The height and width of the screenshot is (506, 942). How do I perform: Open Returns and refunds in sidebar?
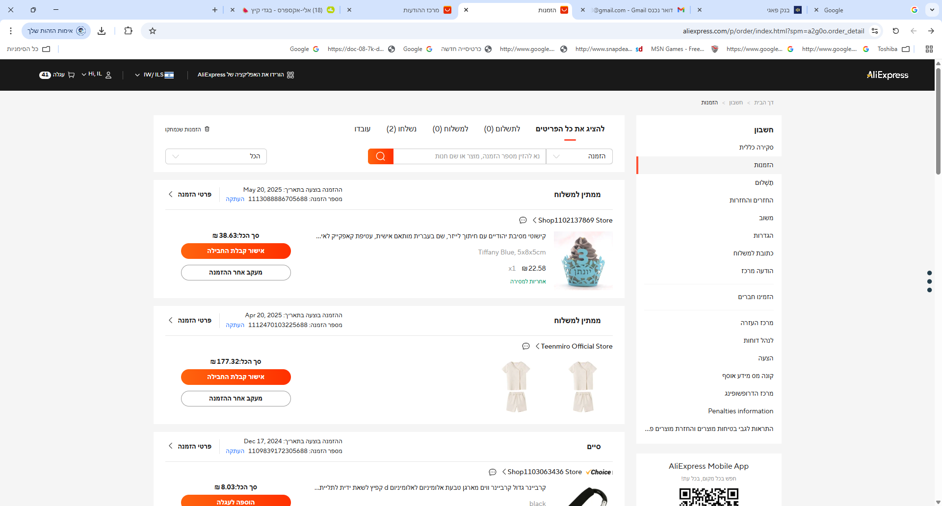pos(751,201)
